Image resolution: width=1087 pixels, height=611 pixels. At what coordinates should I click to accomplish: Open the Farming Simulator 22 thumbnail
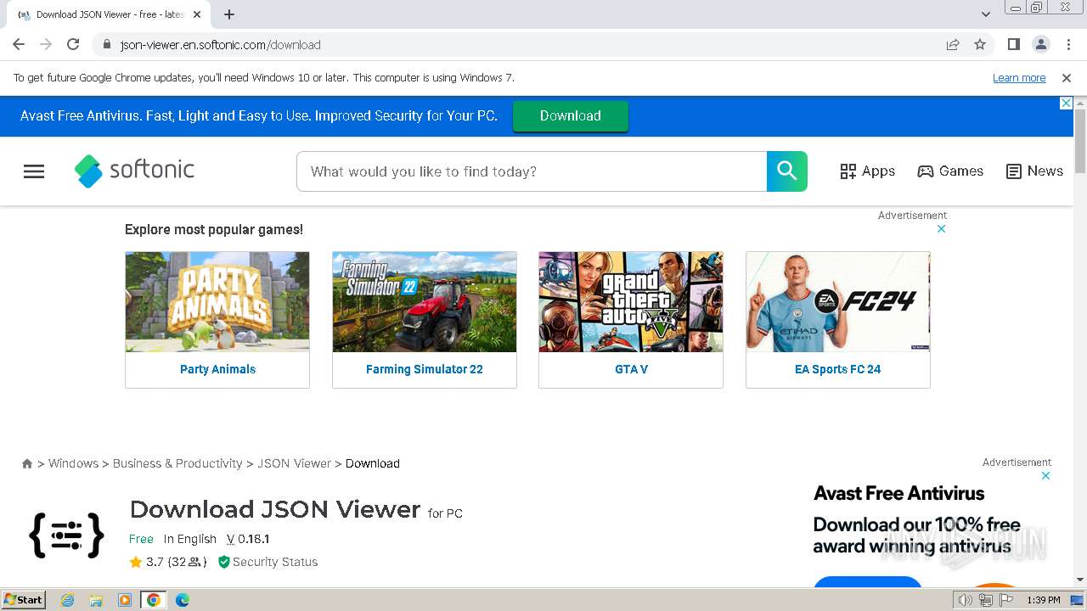(425, 302)
